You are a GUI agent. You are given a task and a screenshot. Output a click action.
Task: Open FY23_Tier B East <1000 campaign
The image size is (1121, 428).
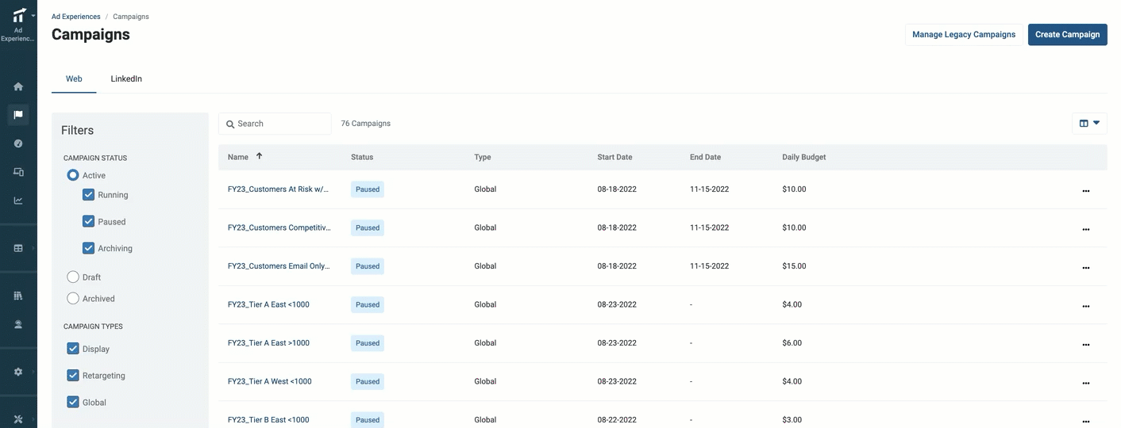click(x=268, y=420)
